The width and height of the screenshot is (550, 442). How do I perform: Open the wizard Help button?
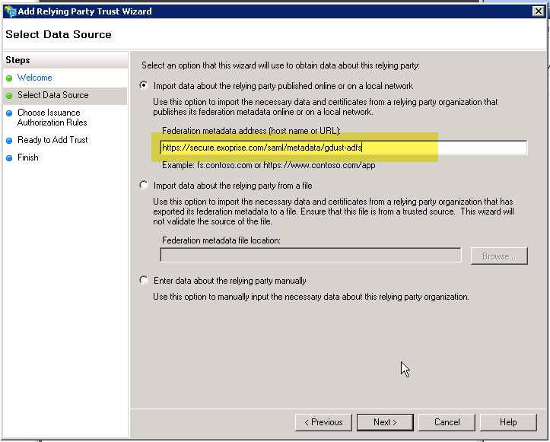pos(508,422)
